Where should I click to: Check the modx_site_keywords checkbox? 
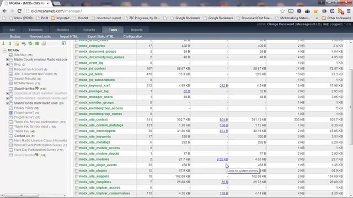pos(77,137)
